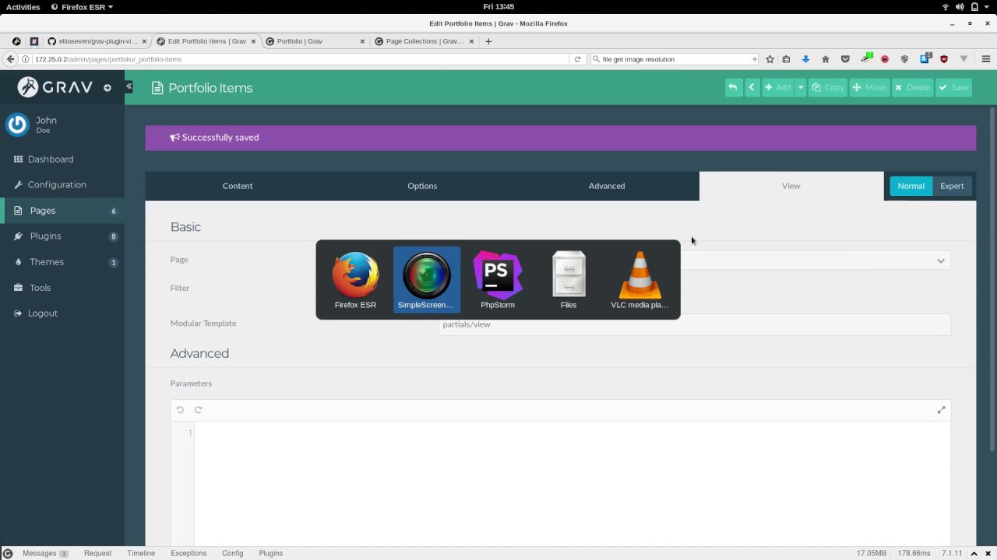Switch to the Advanced tab
The width and height of the screenshot is (997, 560).
(x=607, y=186)
